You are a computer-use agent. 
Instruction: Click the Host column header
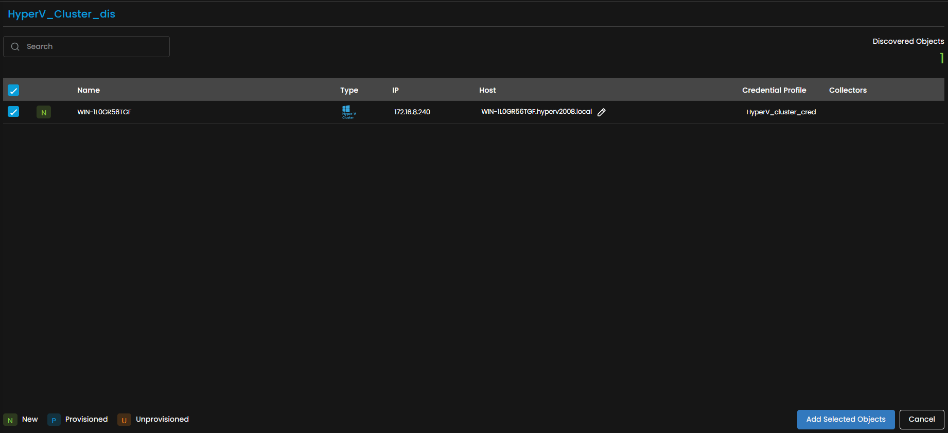point(487,90)
